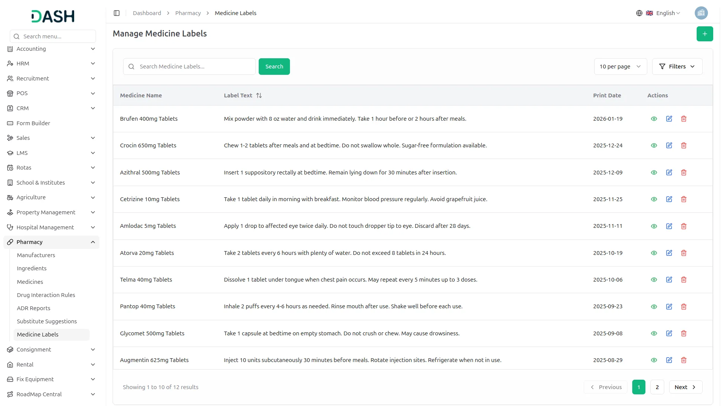Edit the Brufen 400mg Tablets label
Viewport: 723px width, 406px height.
(669, 119)
